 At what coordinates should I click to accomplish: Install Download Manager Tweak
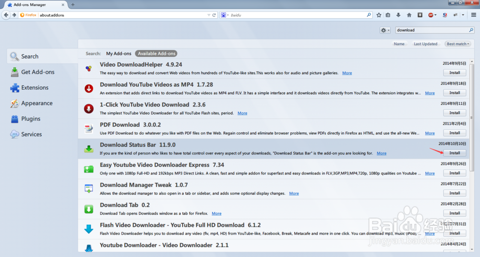point(455,193)
